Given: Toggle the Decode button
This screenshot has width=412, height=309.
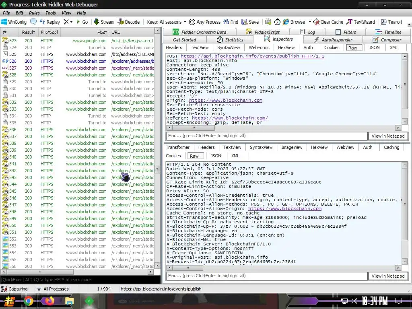Looking at the screenshot, I should click(x=129, y=22).
